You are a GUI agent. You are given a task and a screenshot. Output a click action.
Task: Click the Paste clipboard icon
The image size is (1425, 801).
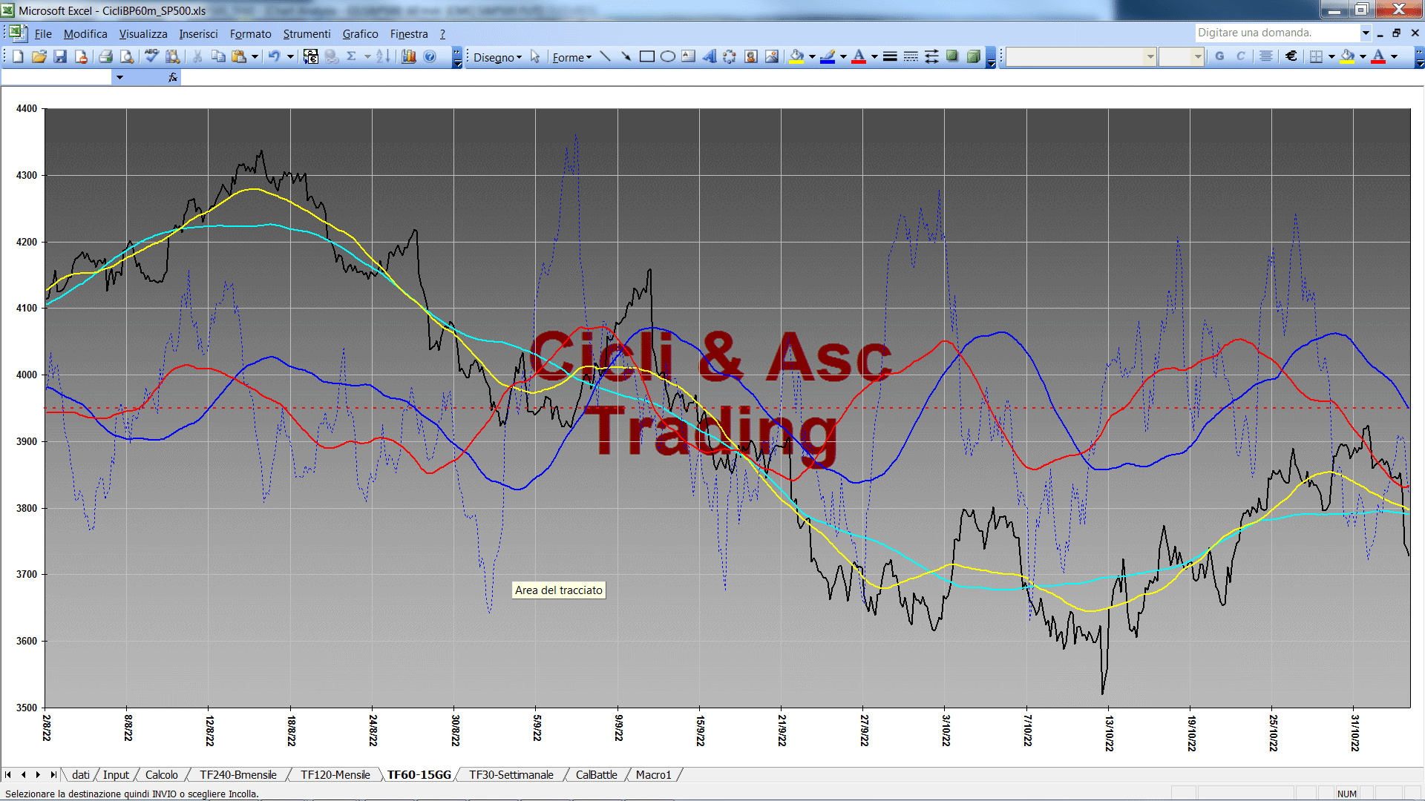coord(239,56)
